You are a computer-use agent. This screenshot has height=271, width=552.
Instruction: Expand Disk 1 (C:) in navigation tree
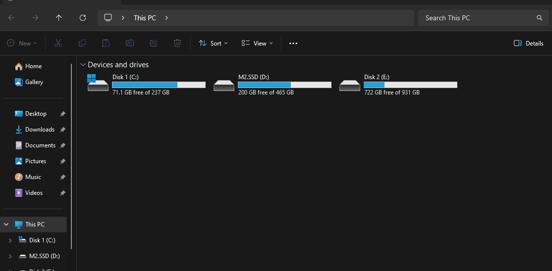click(10, 240)
